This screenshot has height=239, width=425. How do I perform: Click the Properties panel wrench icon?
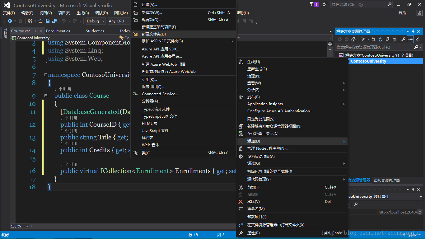tap(356, 204)
